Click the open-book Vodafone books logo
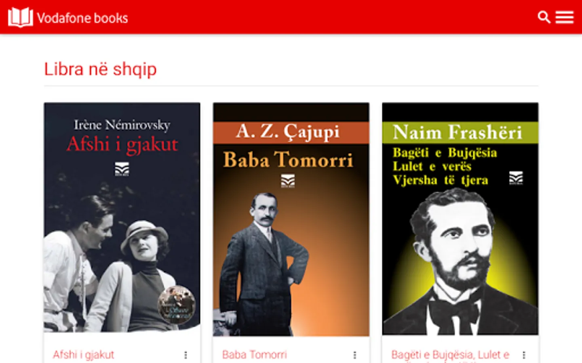Viewport: 582px width, 363px height. click(21, 17)
